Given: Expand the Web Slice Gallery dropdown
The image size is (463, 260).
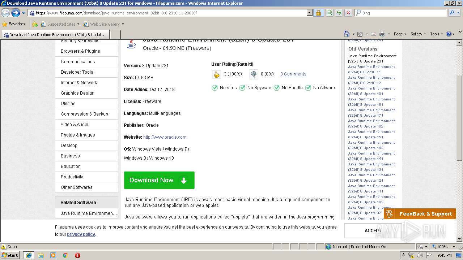Looking at the screenshot, I should tap(123, 24).
